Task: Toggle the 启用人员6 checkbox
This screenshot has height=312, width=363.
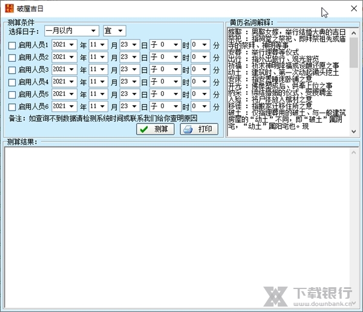Action: (12, 107)
